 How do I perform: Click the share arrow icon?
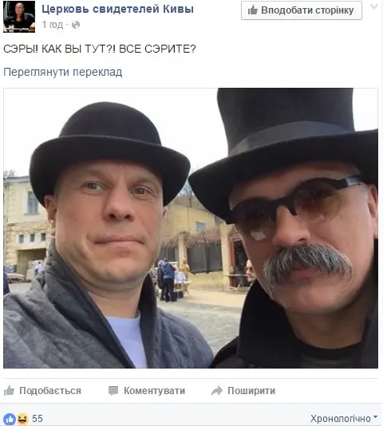click(217, 391)
